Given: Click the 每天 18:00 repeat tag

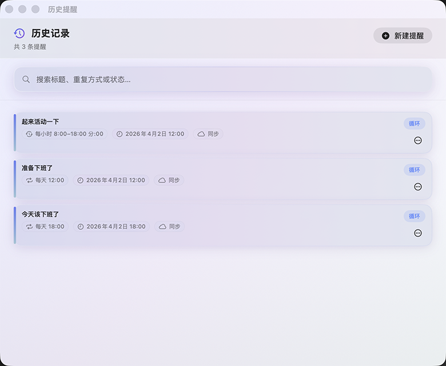Looking at the screenshot, I should point(45,226).
